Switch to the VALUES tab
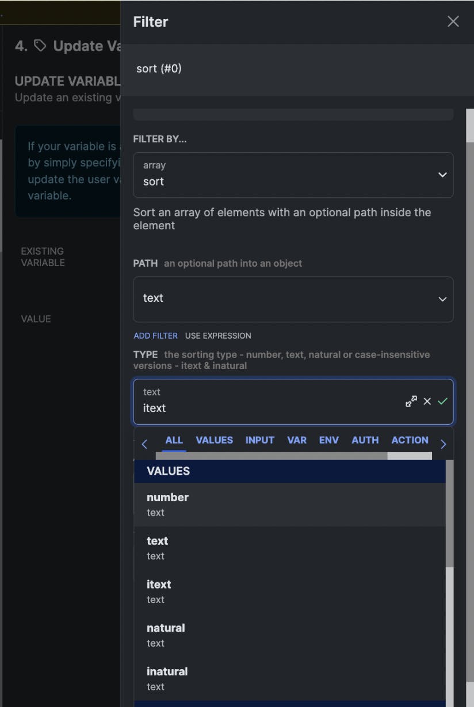 pos(214,440)
